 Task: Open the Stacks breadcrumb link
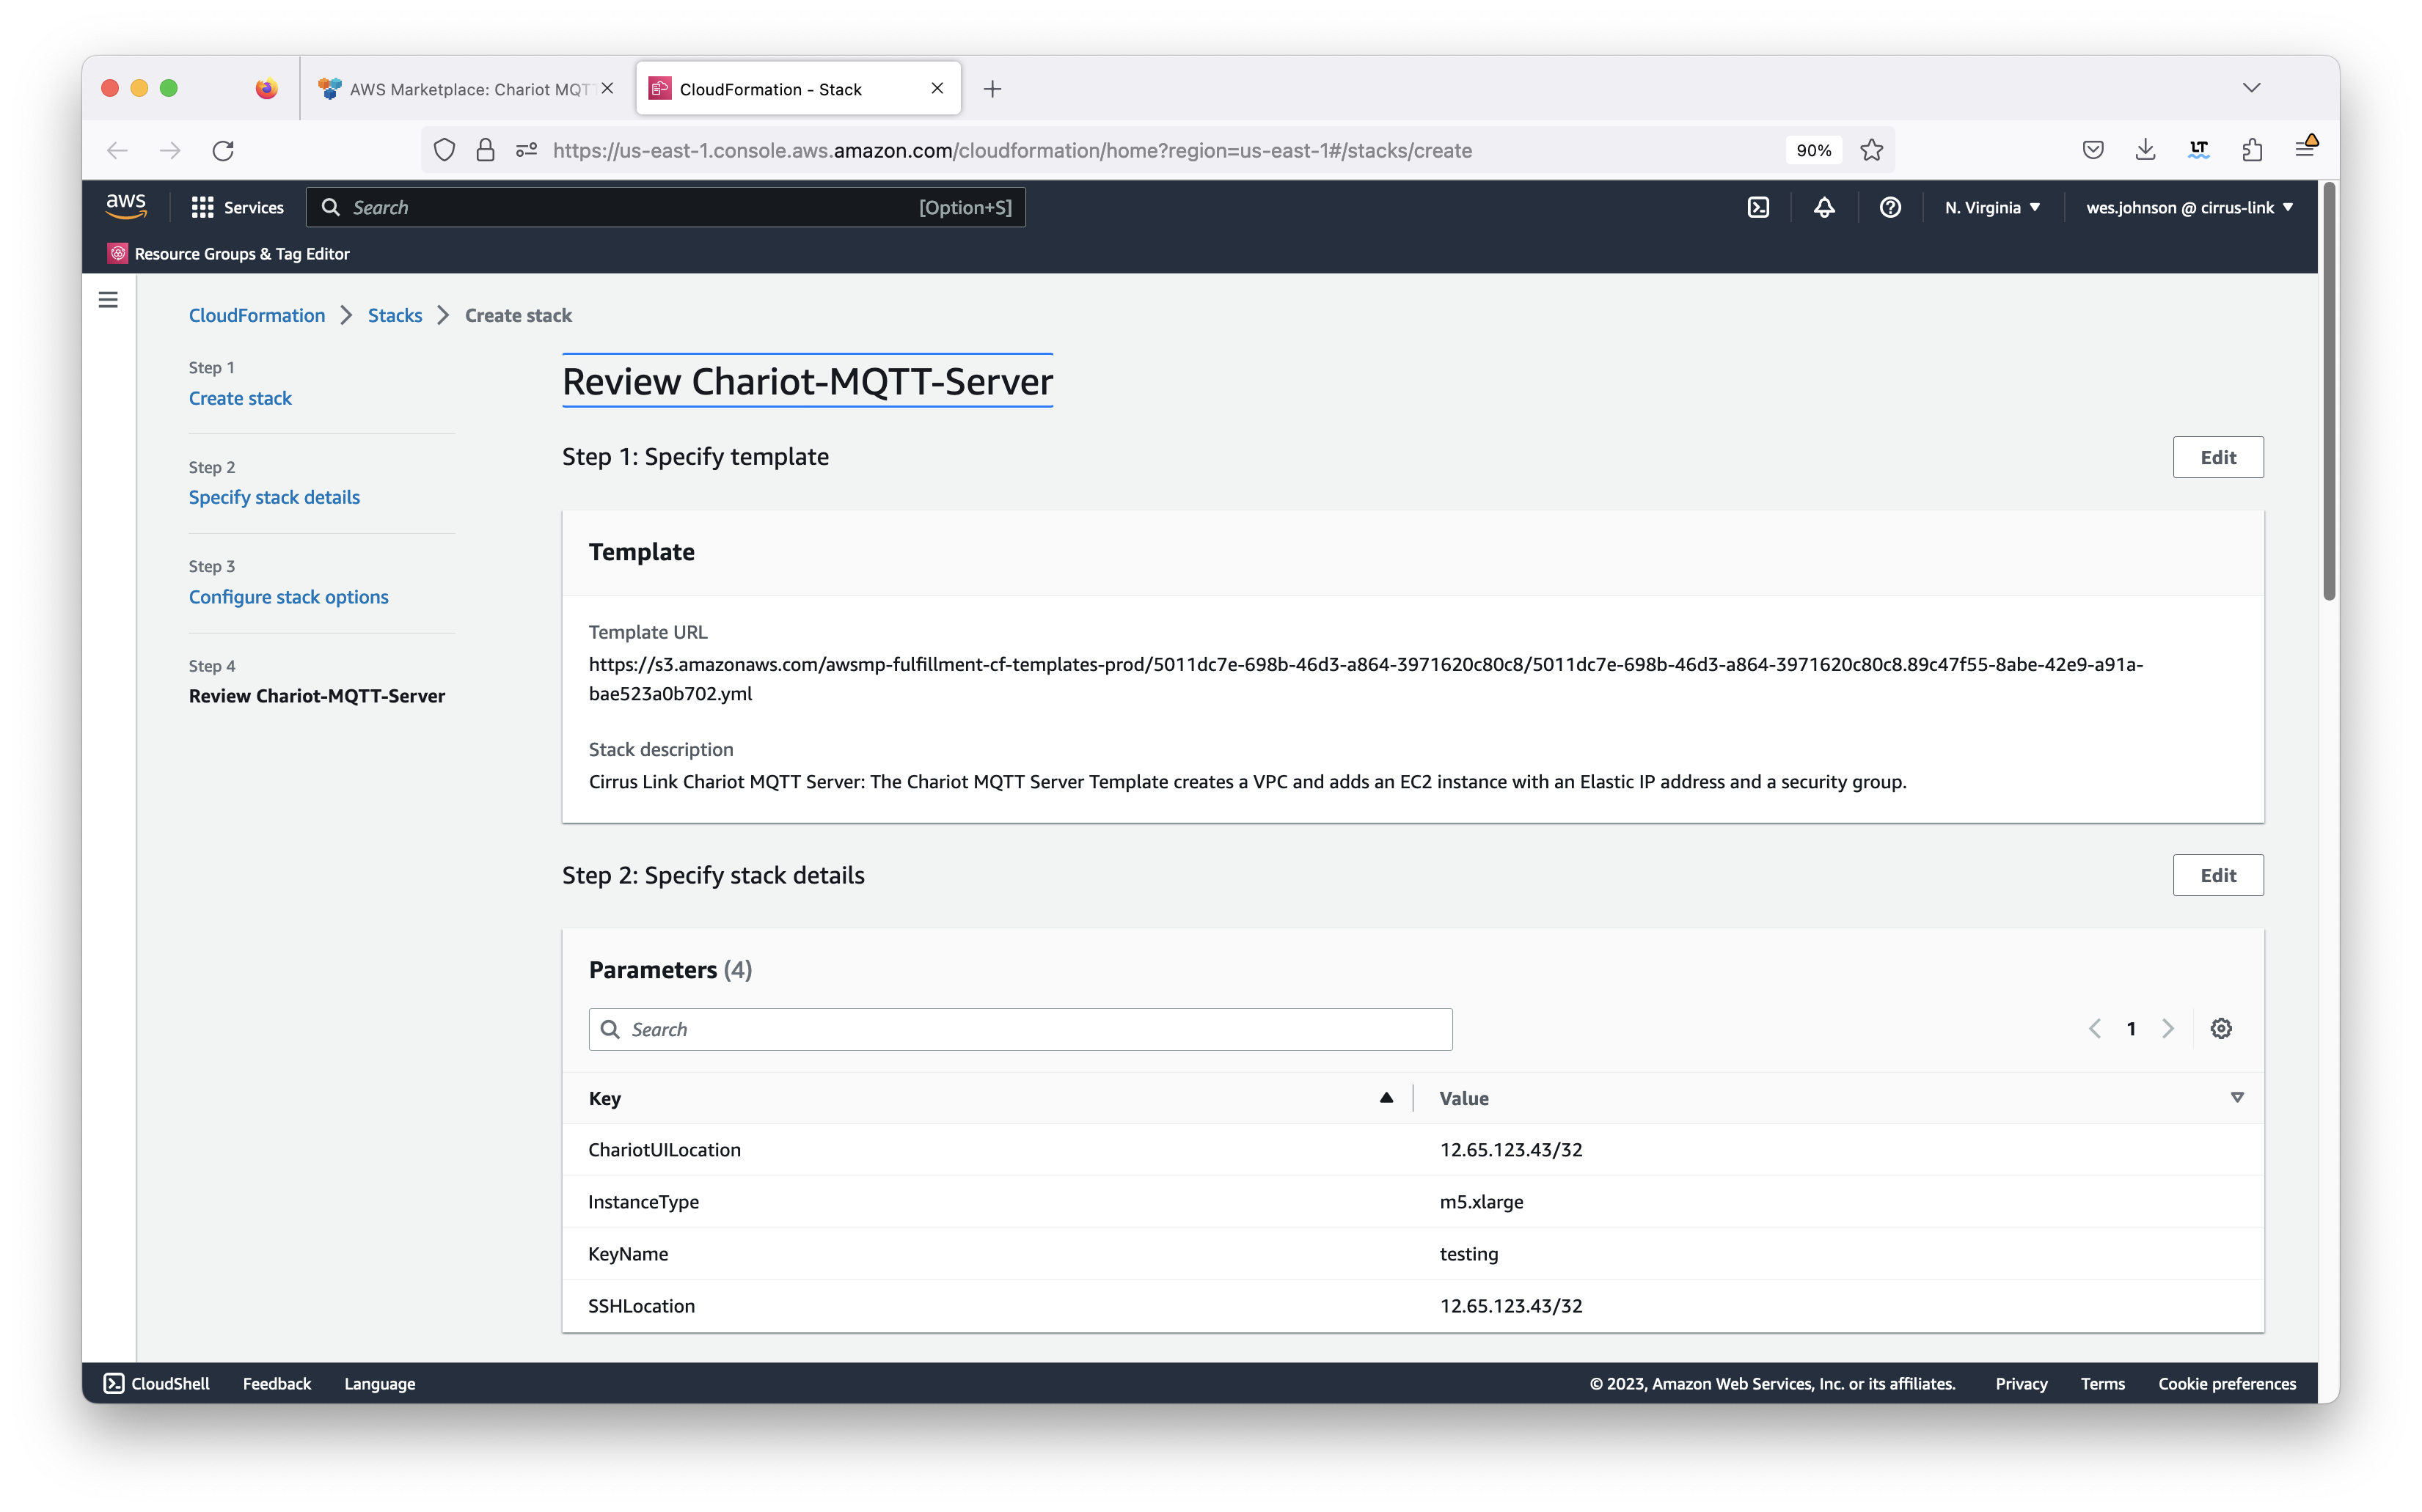[x=395, y=315]
